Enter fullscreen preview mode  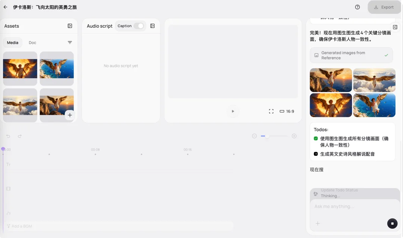point(271,111)
